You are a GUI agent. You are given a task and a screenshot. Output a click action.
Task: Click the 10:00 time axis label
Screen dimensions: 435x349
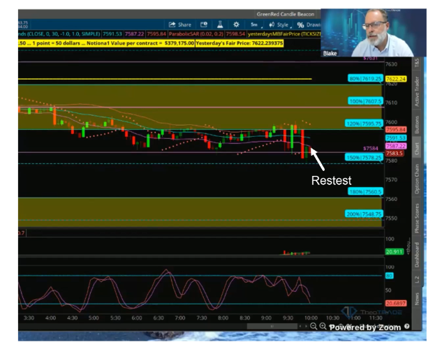[x=311, y=318]
